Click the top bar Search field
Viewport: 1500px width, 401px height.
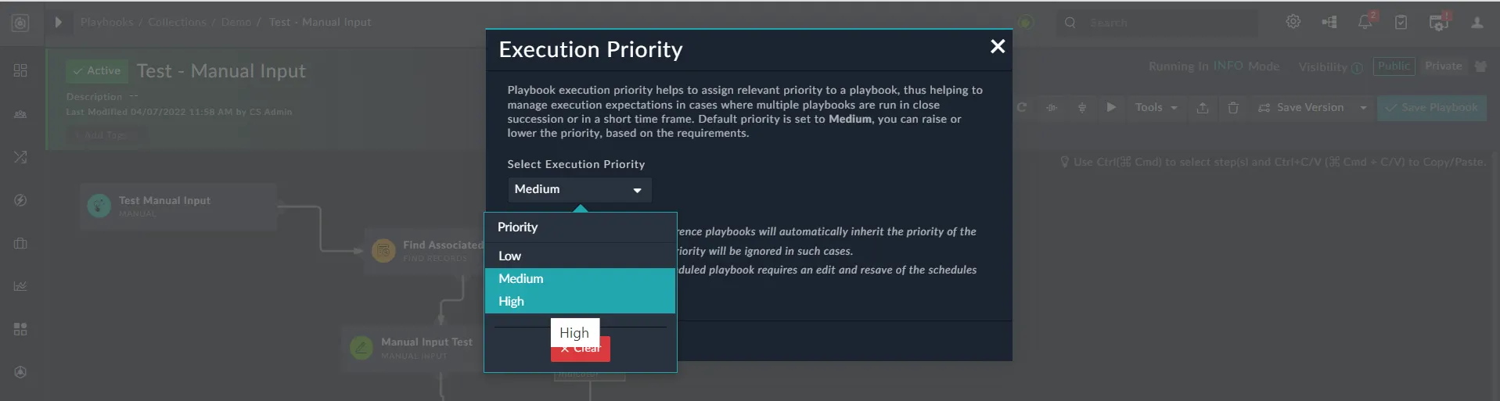coord(1158,23)
